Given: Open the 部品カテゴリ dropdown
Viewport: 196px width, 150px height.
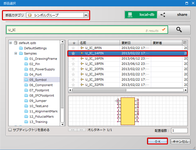Looking at the screenshot, I should 86,15.
